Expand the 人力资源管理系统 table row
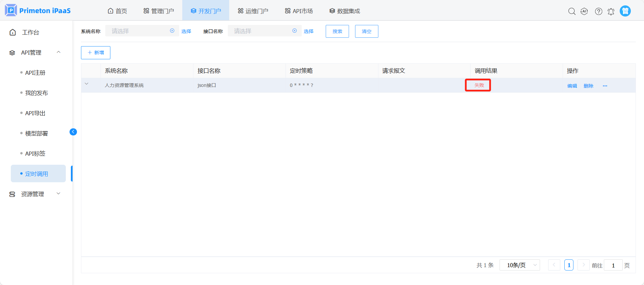Screen dimensions: 644x285 pyautogui.click(x=87, y=84)
